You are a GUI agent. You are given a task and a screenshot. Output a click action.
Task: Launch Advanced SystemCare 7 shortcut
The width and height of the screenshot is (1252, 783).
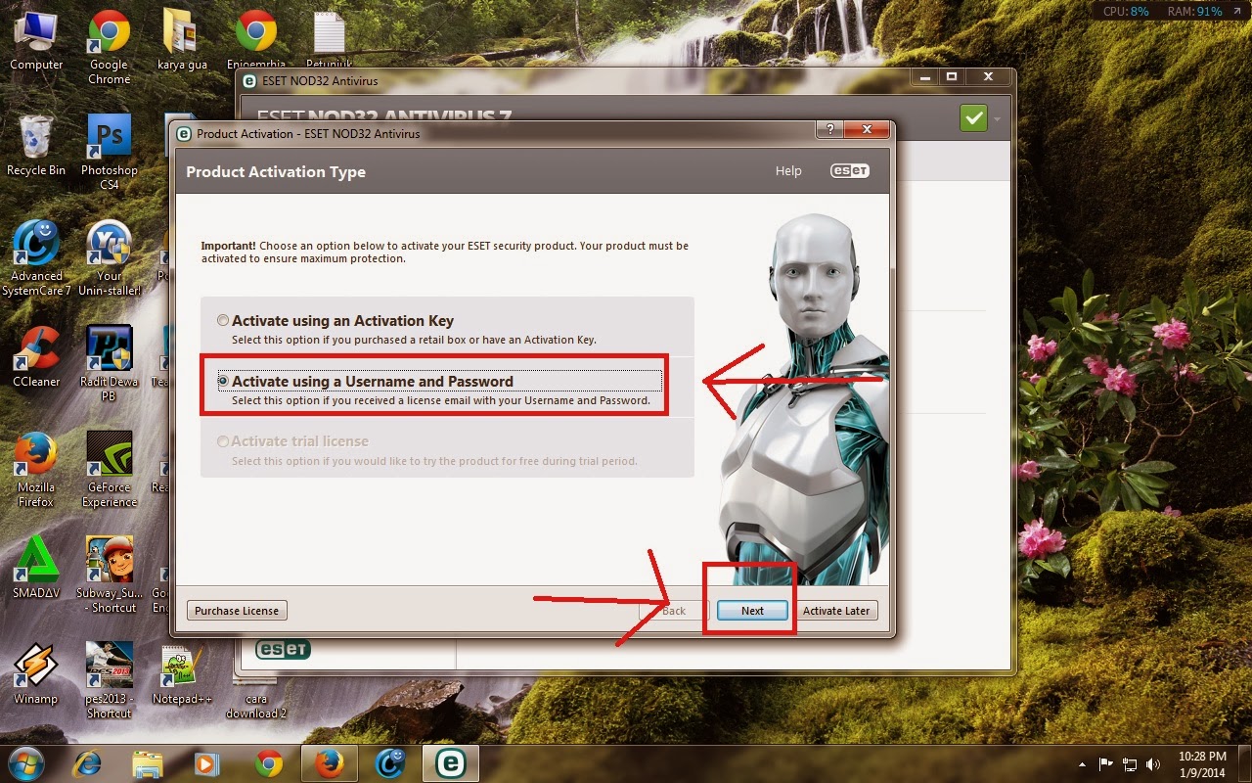36,259
